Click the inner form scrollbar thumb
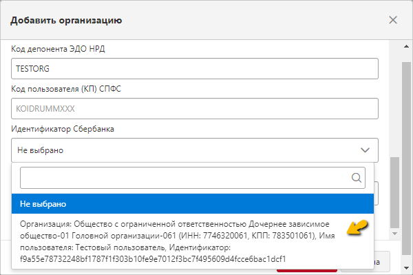The image size is (413, 275). pos(395,192)
